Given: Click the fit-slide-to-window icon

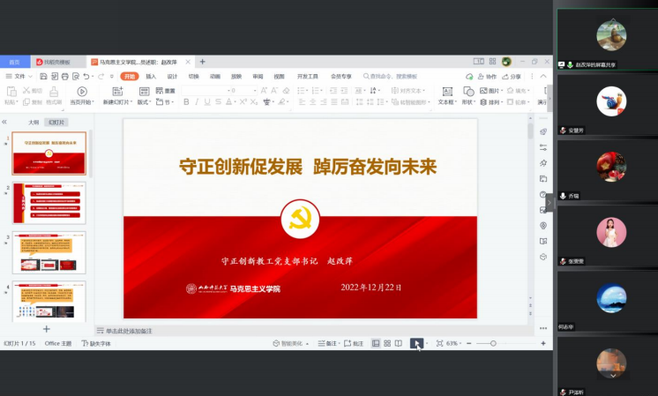Looking at the screenshot, I should coord(439,343).
